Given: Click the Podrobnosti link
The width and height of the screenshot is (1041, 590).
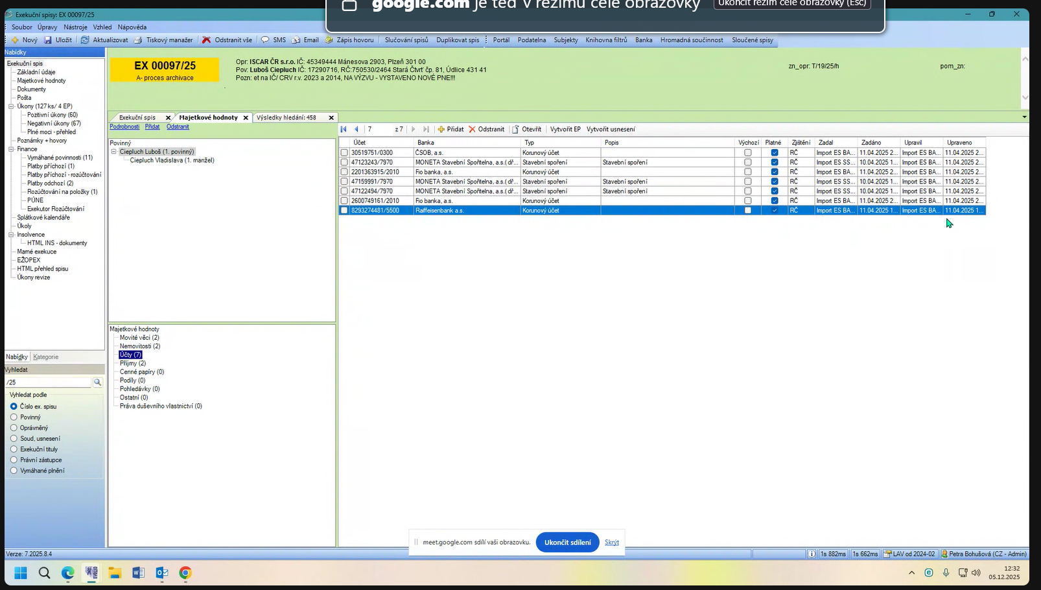Looking at the screenshot, I should tap(124, 127).
